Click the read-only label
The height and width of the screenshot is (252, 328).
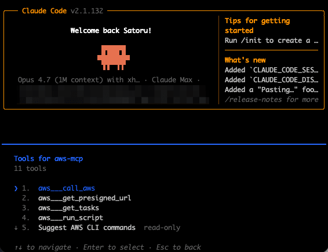[x=162, y=228]
